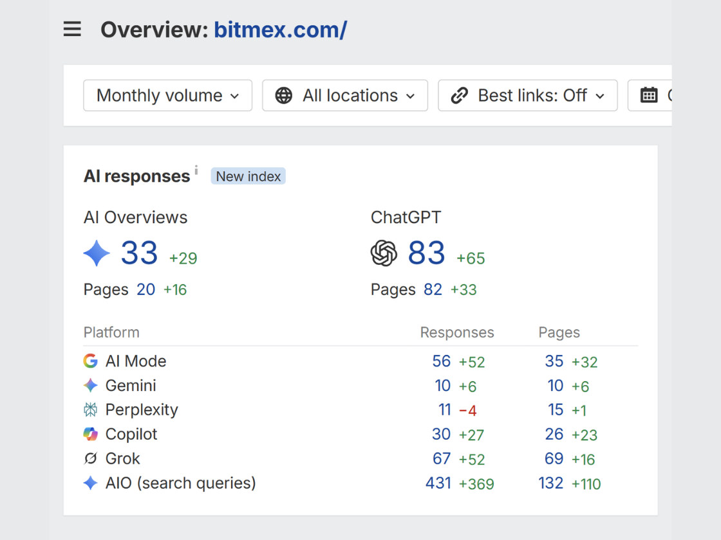Click the Google AI Mode icon

[91, 361]
